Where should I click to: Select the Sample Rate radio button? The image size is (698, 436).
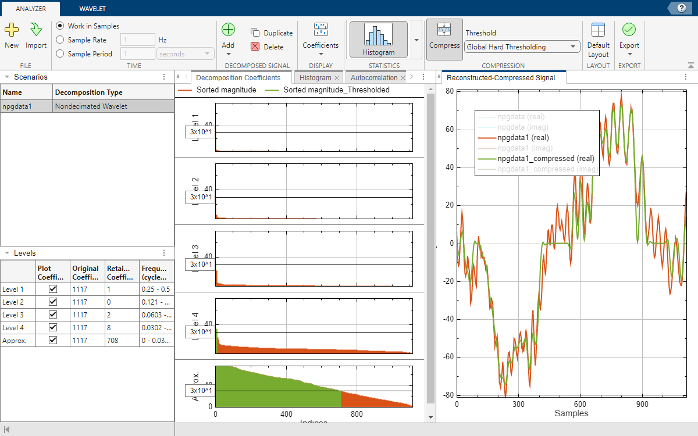click(x=60, y=40)
